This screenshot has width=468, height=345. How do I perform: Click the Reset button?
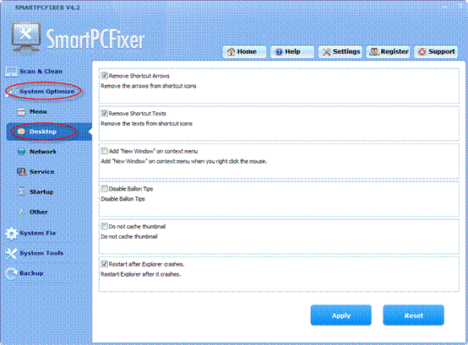413,315
